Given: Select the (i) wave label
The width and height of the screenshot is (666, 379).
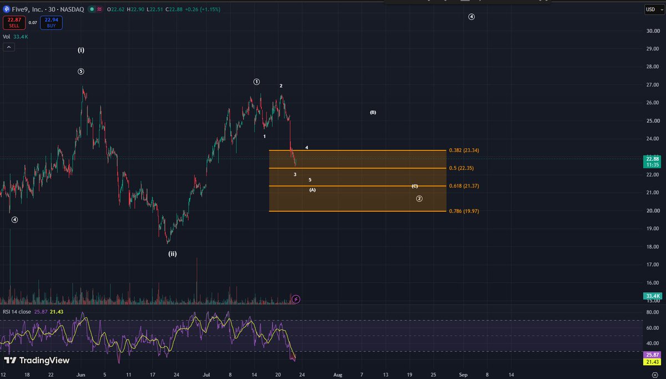Looking at the screenshot, I should pyautogui.click(x=81, y=50).
